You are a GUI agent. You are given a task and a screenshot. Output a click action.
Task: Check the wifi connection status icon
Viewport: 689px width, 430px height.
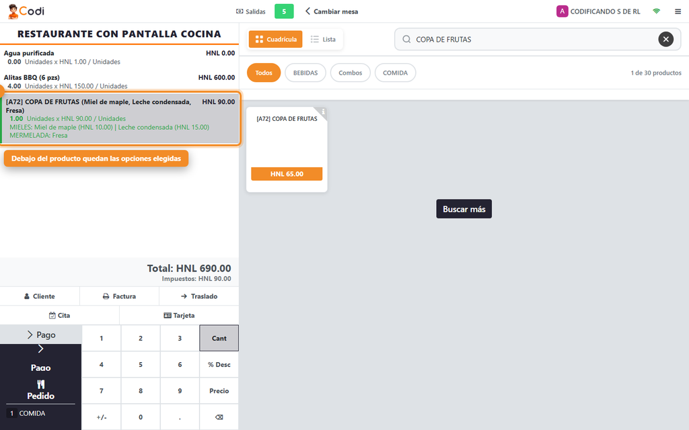point(657,11)
